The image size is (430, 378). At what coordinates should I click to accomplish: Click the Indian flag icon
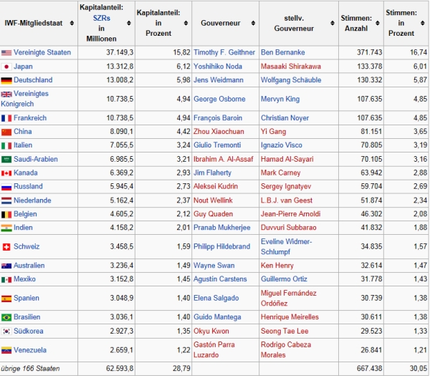click(6, 228)
